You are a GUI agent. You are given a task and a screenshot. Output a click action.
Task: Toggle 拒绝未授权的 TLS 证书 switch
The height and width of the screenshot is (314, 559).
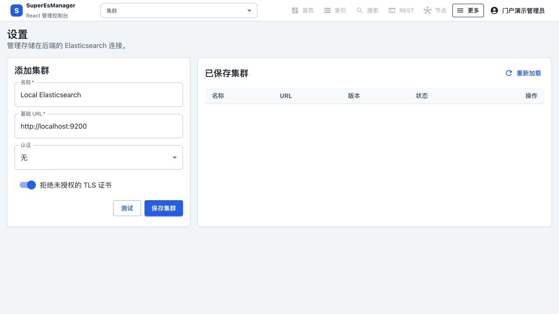click(28, 185)
